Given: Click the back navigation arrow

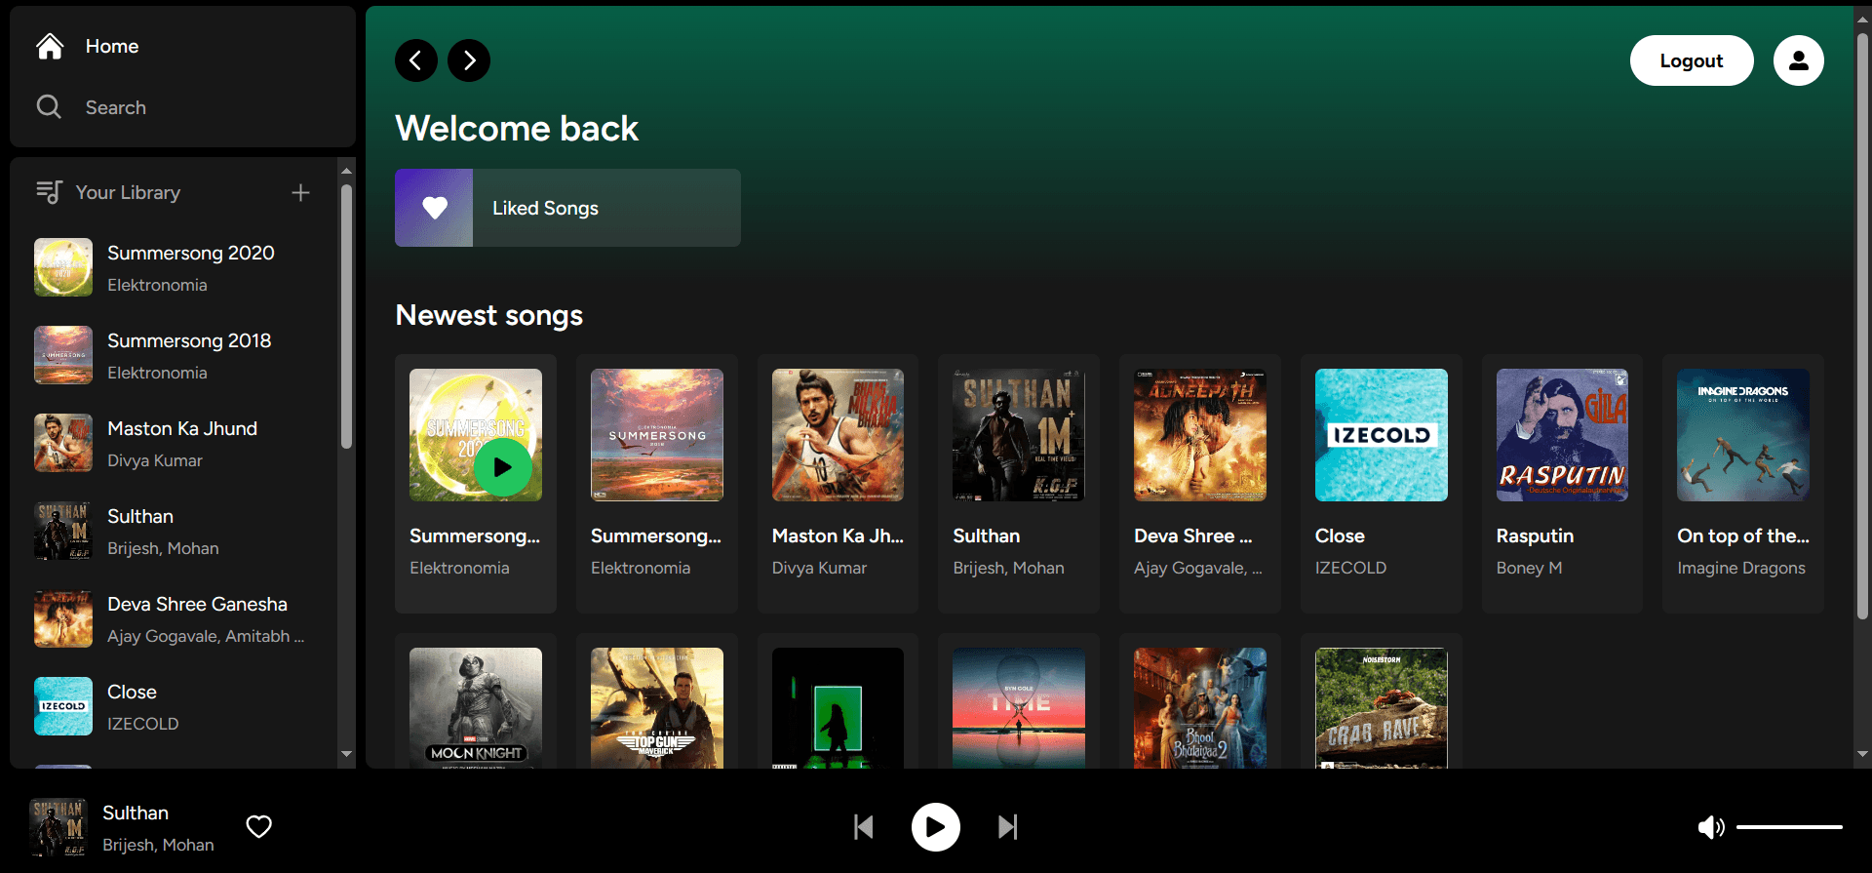Looking at the screenshot, I should coord(416,60).
